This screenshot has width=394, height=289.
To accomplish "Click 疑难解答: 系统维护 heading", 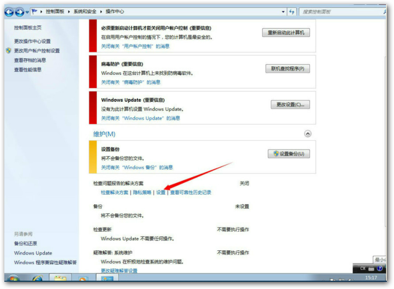I will point(113,253).
